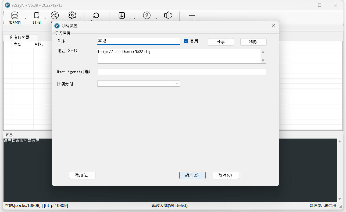Click the URL box scroll up arrow
346x212 pixels.
pos(263,52)
